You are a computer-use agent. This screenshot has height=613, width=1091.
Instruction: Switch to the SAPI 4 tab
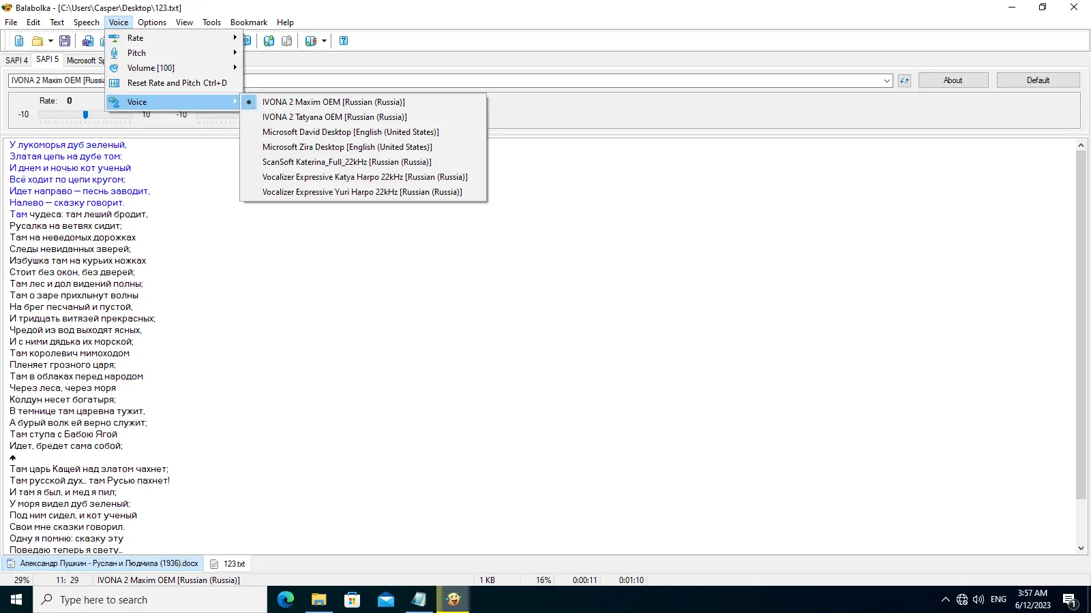coord(16,61)
